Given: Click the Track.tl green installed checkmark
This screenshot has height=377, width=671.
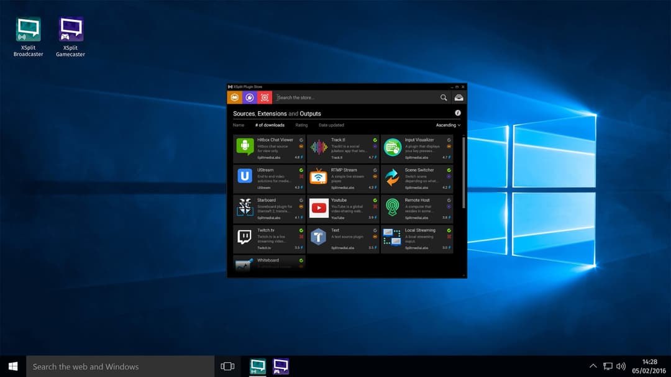Looking at the screenshot, I should click(375, 140).
